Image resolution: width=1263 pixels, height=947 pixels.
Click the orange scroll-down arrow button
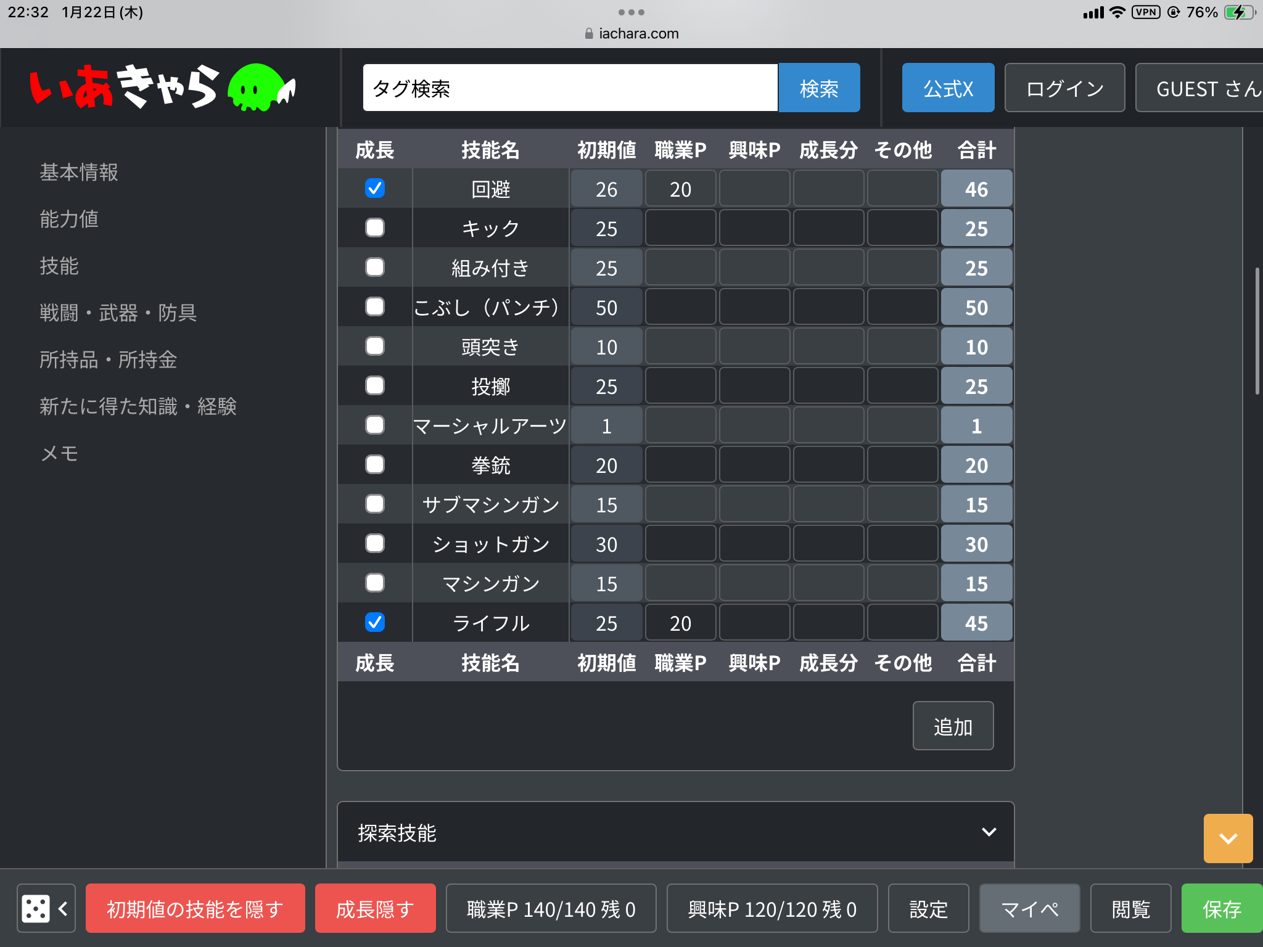[x=1227, y=838]
